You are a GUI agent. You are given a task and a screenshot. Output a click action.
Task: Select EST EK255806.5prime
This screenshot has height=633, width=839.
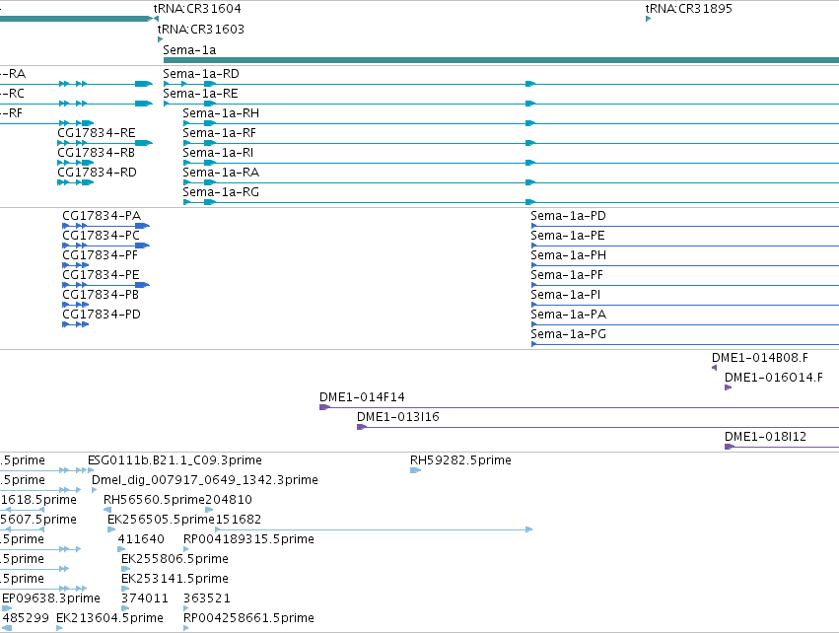pos(175,560)
